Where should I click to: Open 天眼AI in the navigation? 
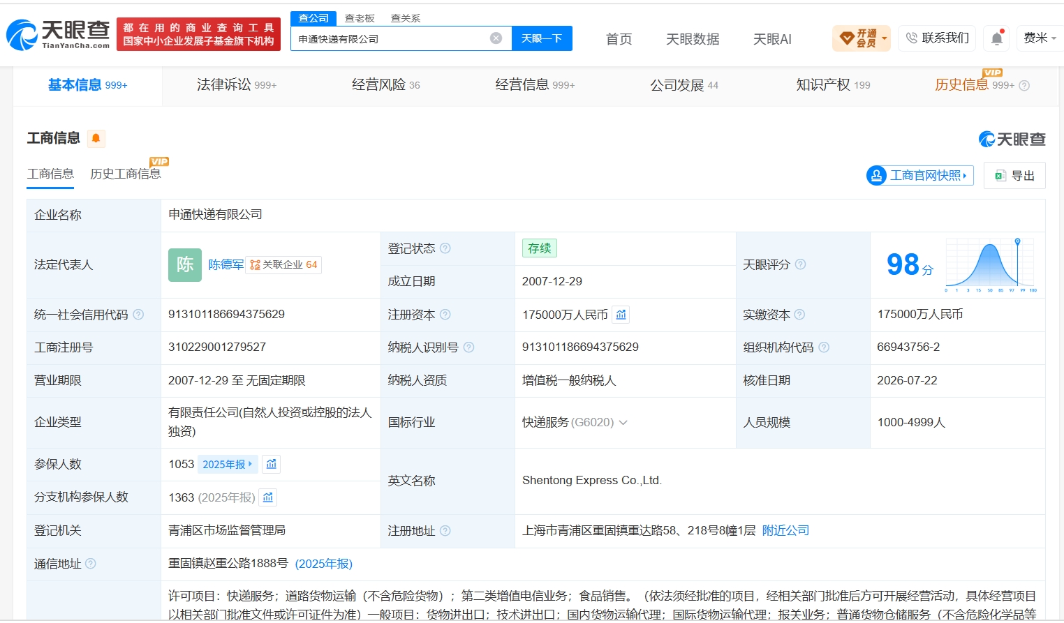pyautogui.click(x=772, y=39)
